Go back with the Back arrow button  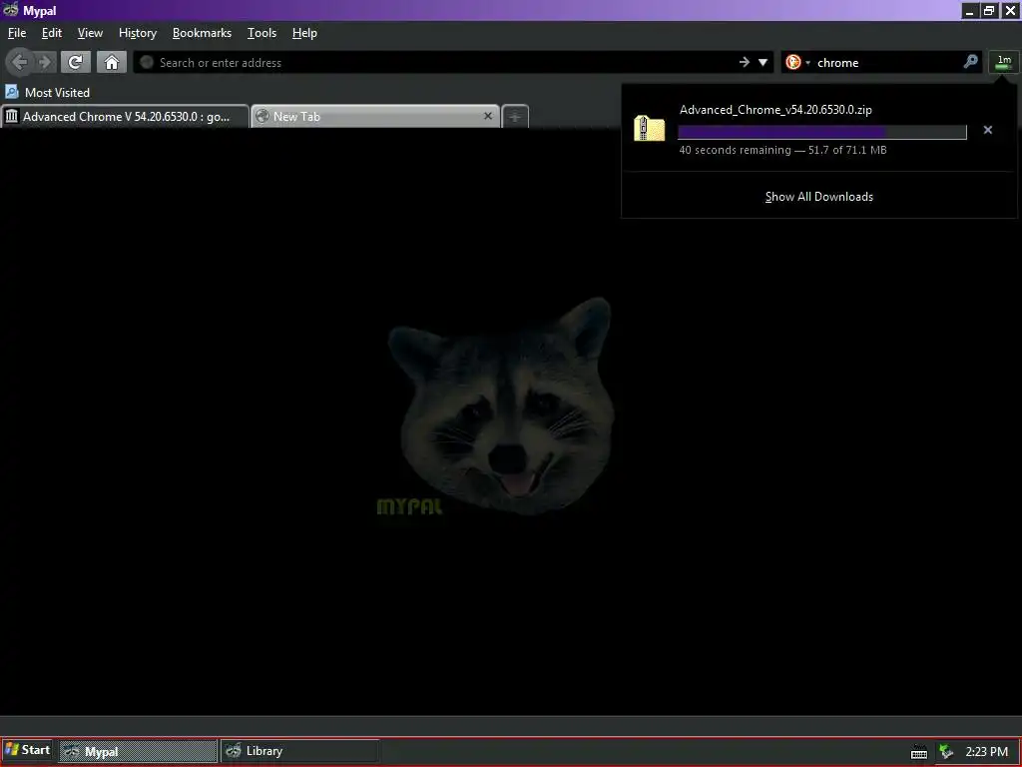coord(20,62)
